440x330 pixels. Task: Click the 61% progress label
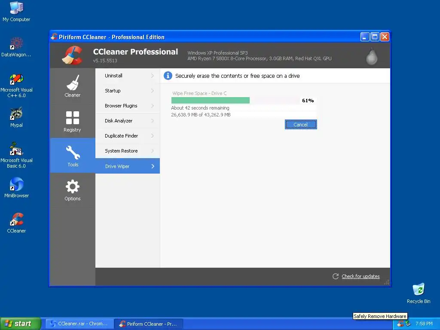tap(308, 101)
